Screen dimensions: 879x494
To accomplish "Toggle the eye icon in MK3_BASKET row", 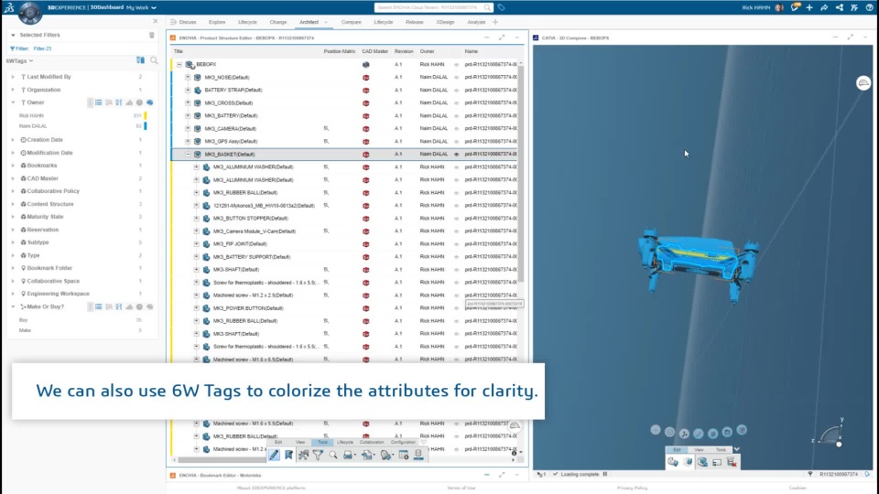I will point(456,154).
